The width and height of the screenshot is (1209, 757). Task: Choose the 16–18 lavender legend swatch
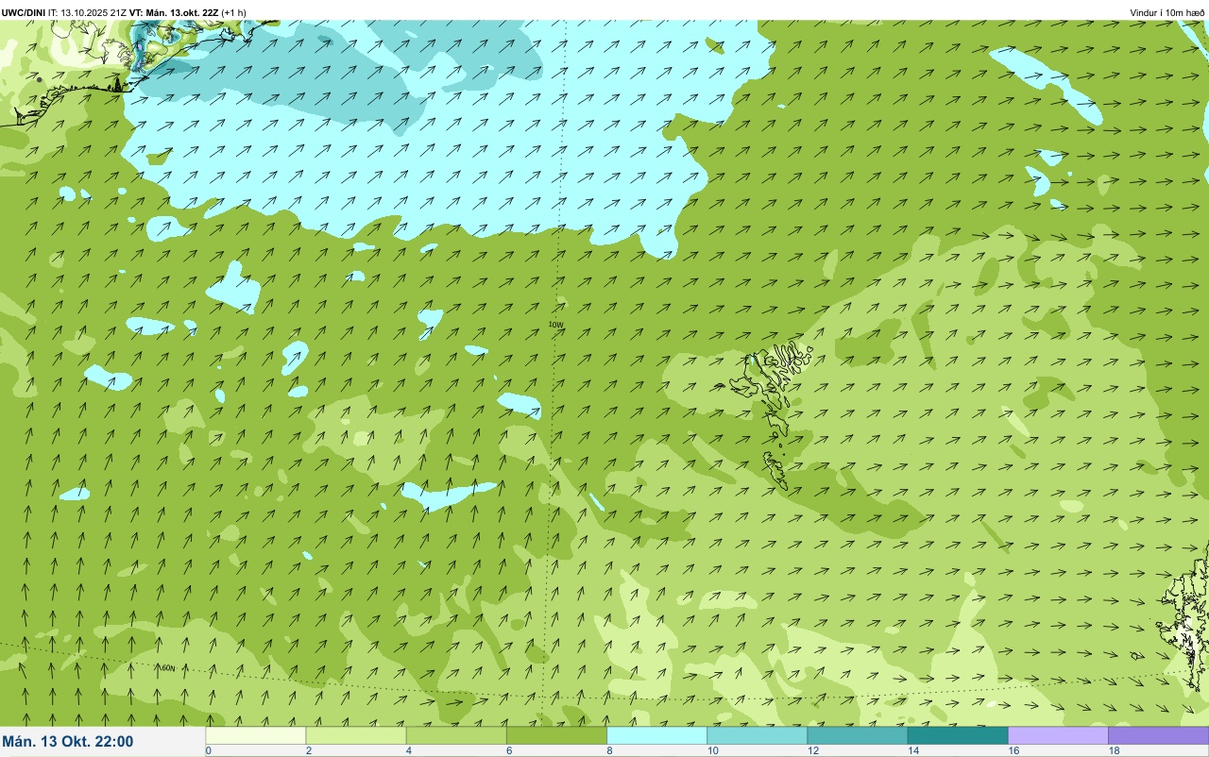click(1058, 735)
